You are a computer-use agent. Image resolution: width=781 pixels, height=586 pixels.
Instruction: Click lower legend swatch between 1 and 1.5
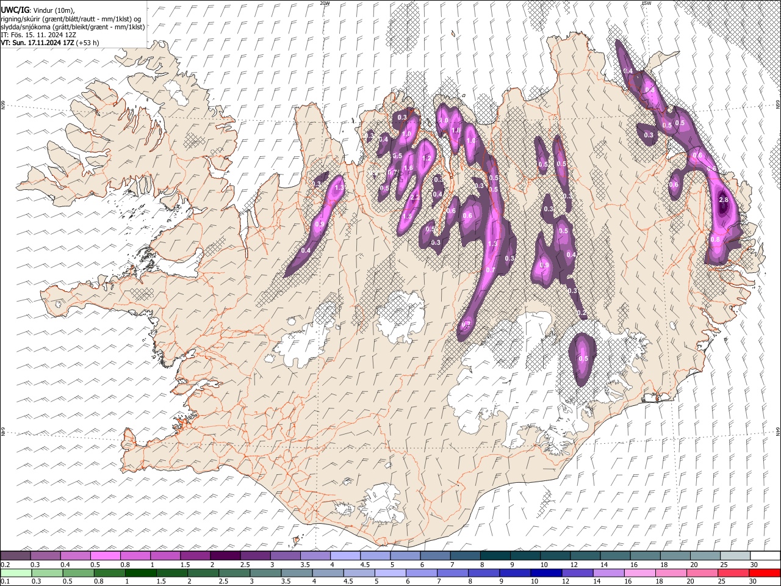pyautogui.click(x=140, y=573)
